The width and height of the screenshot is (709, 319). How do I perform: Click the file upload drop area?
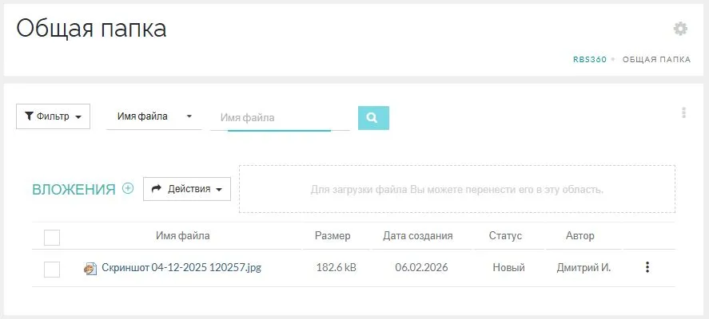tap(456, 190)
